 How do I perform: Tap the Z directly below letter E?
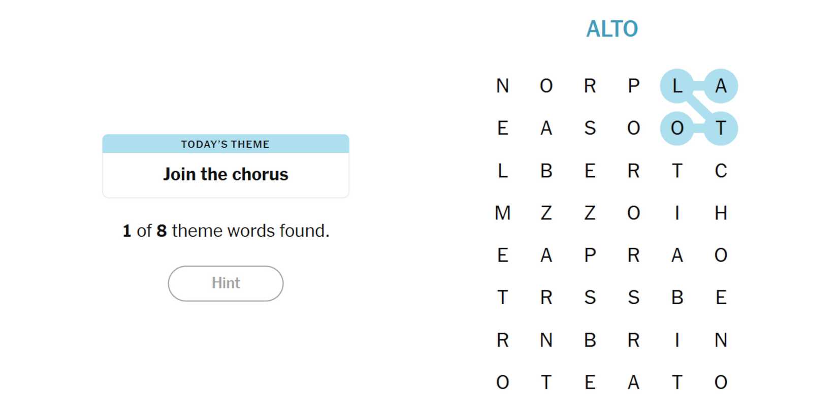pos(590,213)
